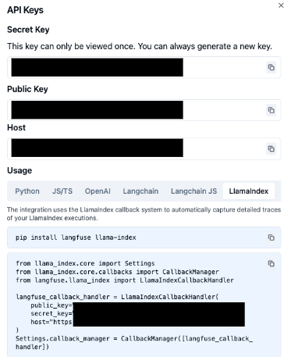Screen dimensions: 284x357
Task: Copy the Host value
Action: tap(272, 148)
